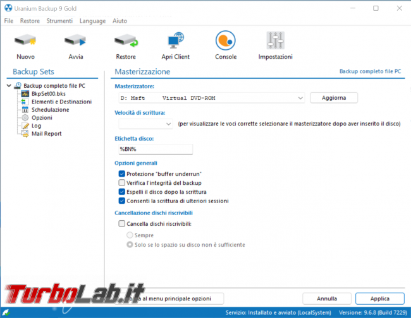The width and height of the screenshot is (411, 318).
Task: Disable Protezione buffer underrun checkbox
Action: pyautogui.click(x=121, y=174)
